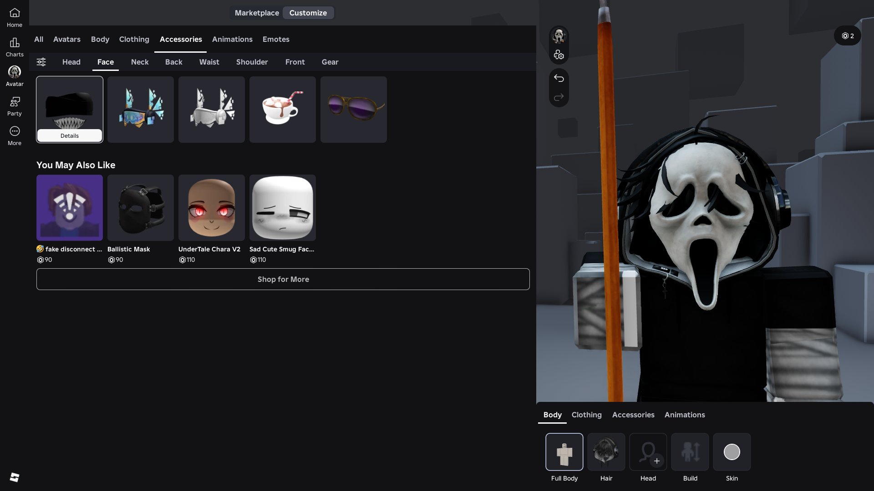Open the Avatars category tab

tap(67, 39)
